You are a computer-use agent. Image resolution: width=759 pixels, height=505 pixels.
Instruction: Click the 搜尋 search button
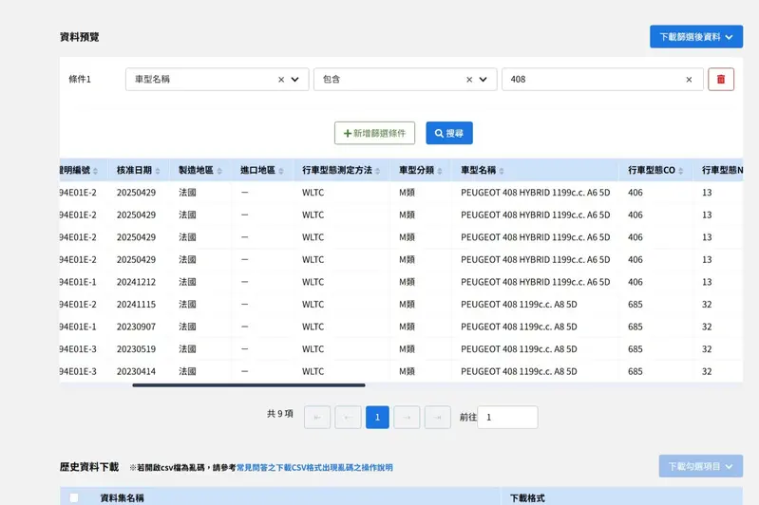pyautogui.click(x=448, y=134)
